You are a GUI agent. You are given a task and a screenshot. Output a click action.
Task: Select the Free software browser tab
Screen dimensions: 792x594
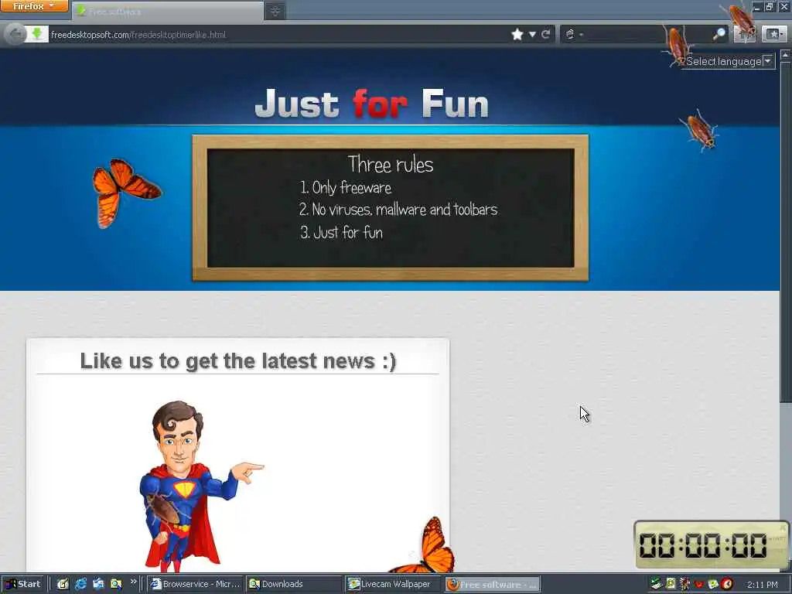click(168, 11)
